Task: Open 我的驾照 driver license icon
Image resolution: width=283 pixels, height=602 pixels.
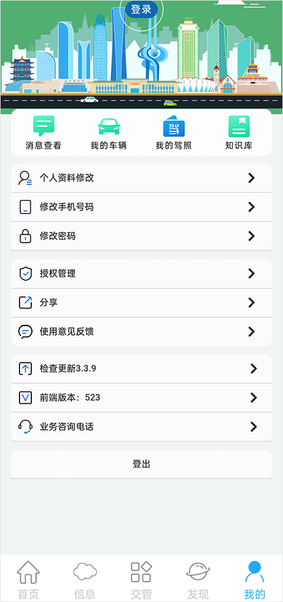Action: (x=173, y=126)
